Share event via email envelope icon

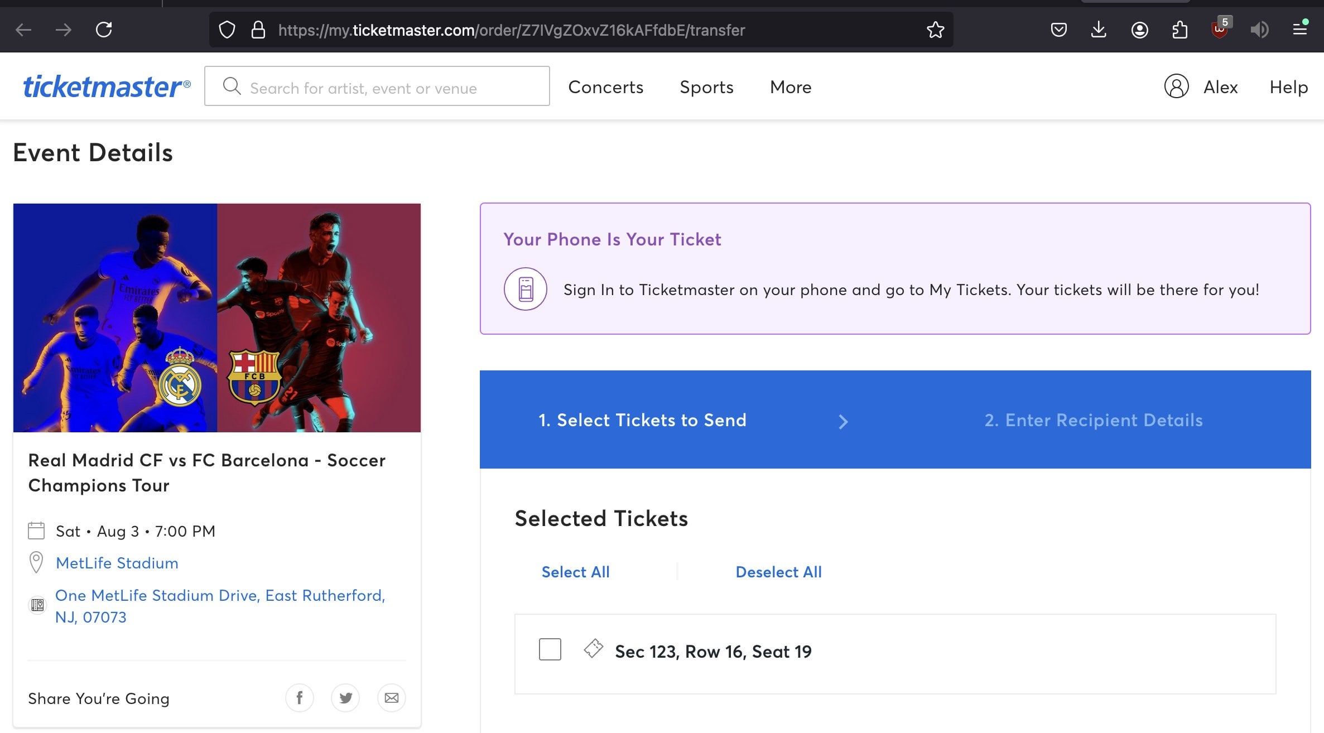coord(392,698)
